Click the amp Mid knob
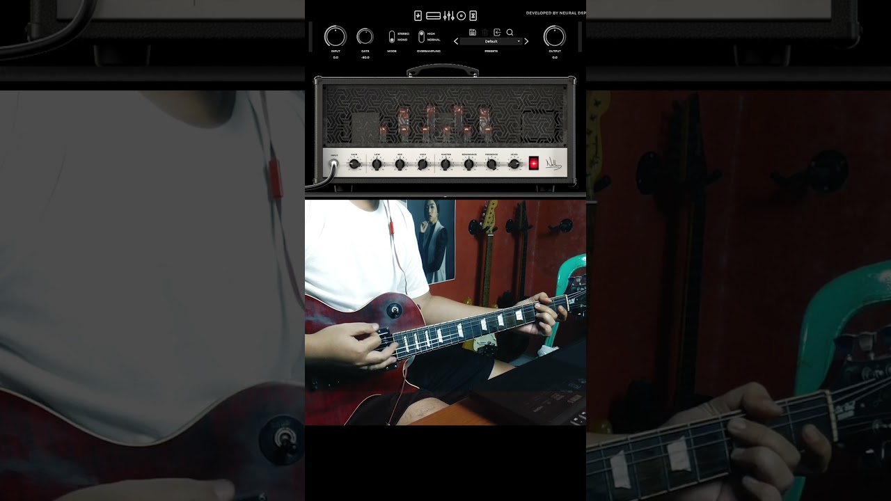Screen dimensions: 891x501 400,164
